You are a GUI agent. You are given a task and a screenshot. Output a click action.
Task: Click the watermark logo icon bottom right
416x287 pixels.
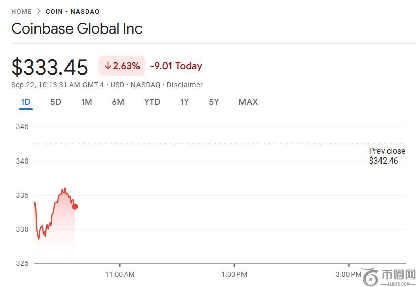(371, 277)
